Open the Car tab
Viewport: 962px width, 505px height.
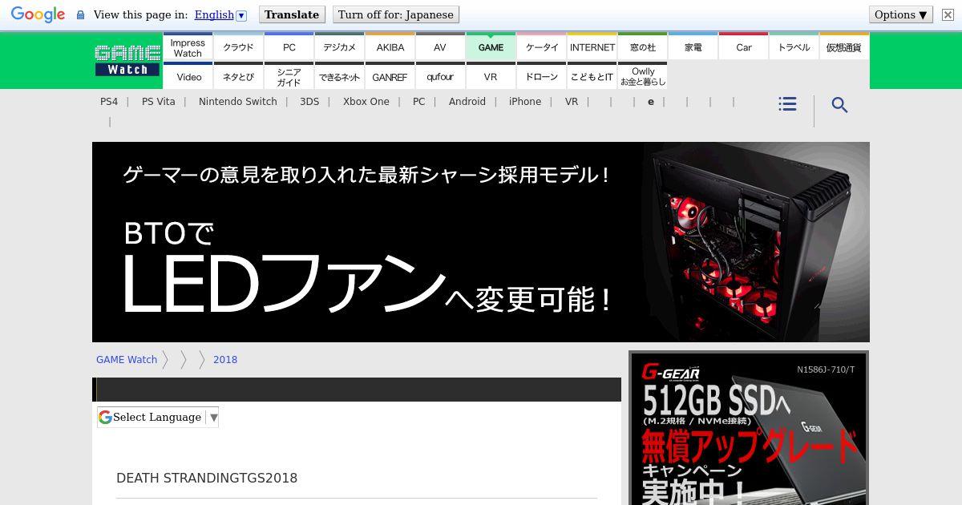[x=743, y=47]
